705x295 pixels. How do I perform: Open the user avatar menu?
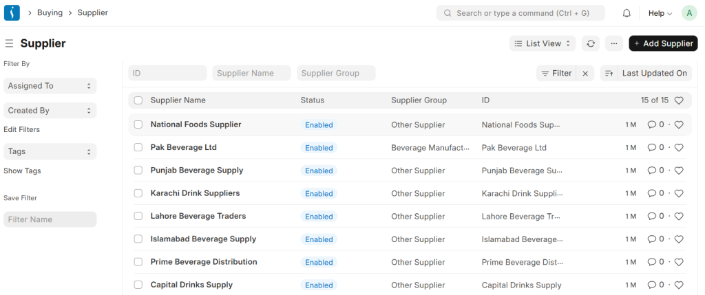pos(689,13)
